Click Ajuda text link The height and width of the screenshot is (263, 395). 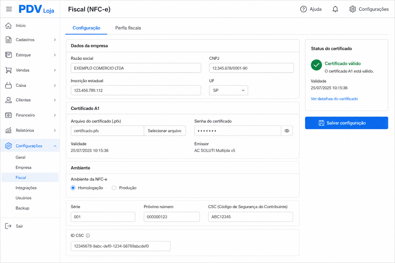316,9
